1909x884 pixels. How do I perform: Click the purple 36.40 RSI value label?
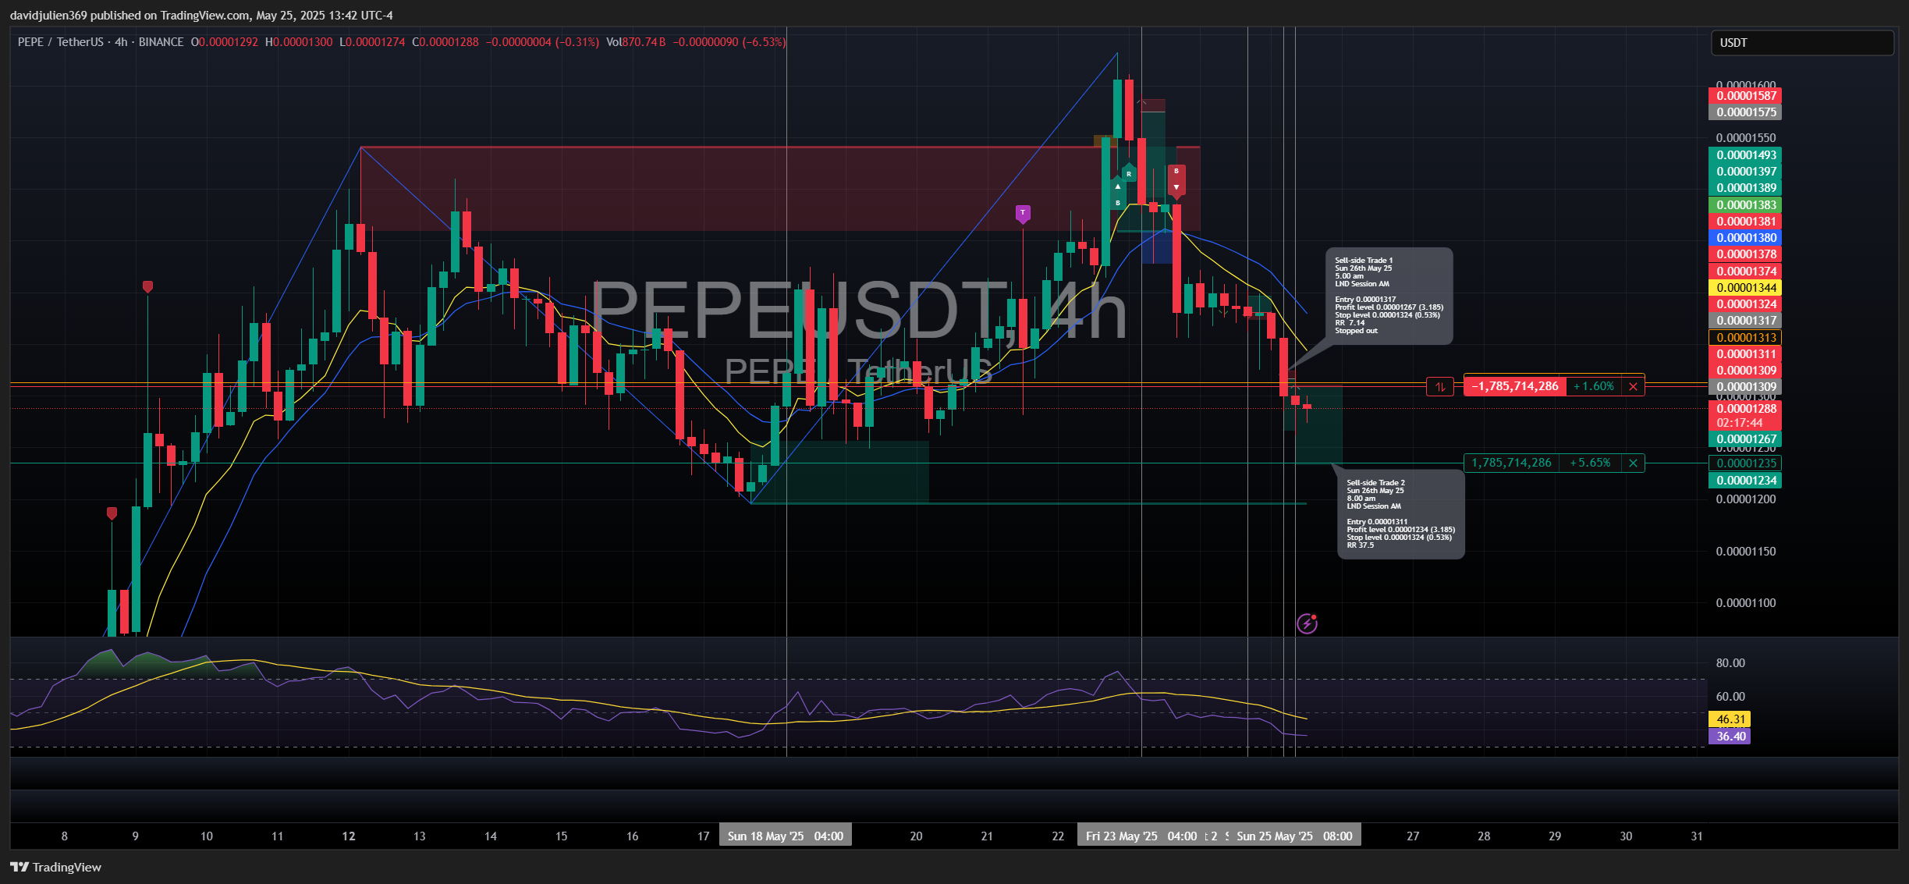click(1730, 737)
